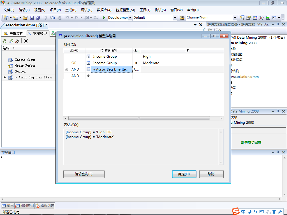
Task: Open the Properties Window toolbar icon
Action: pyautogui.click(x=248, y=18)
